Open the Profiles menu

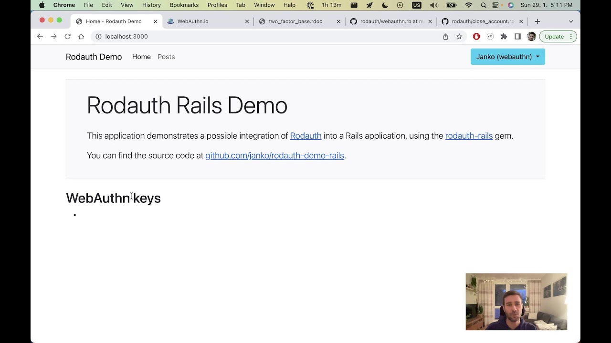pyautogui.click(x=217, y=5)
